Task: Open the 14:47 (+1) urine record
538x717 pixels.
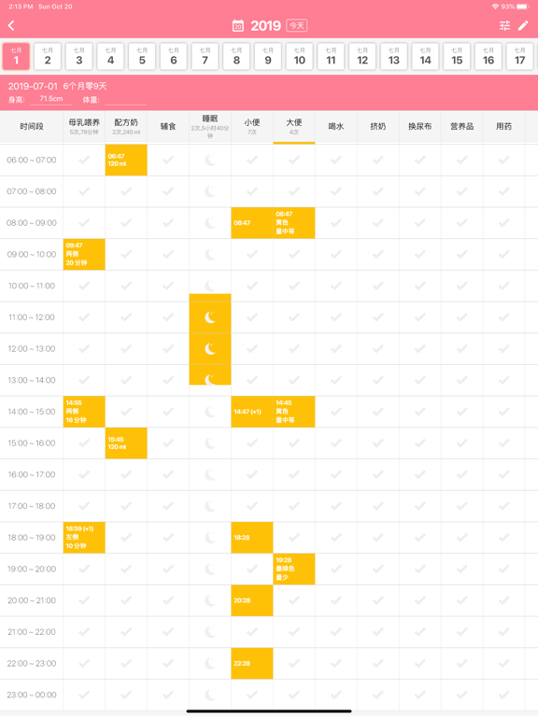Action: tap(252, 412)
